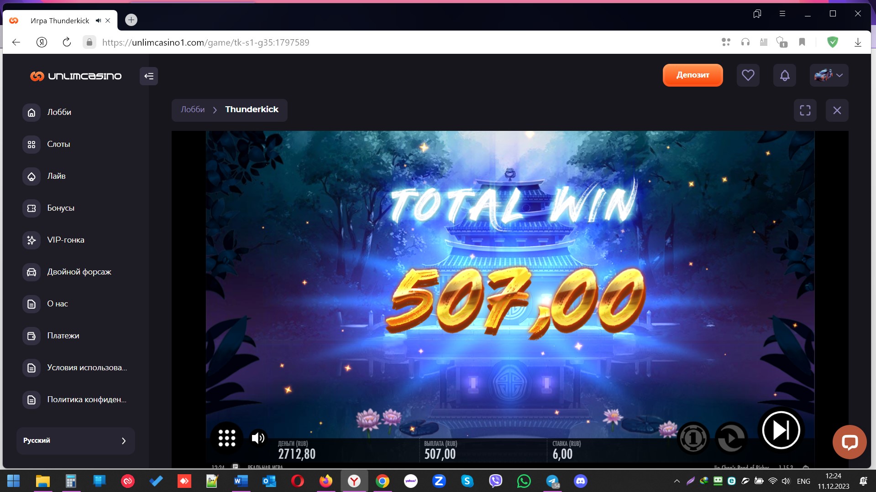Viewport: 876px width, 492px height.
Task: Start autoplay in the slot game
Action: pos(731,438)
